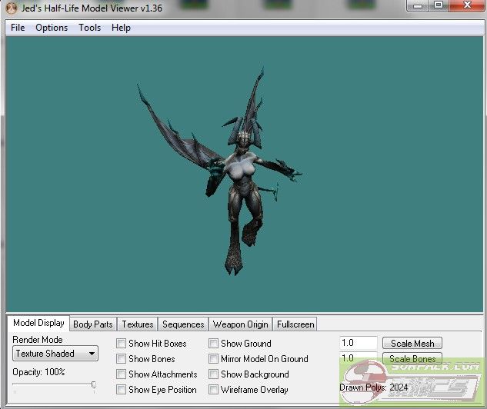Image resolution: width=487 pixels, height=409 pixels.
Task: Turn on Wireframe Overlay
Action: tap(213, 390)
